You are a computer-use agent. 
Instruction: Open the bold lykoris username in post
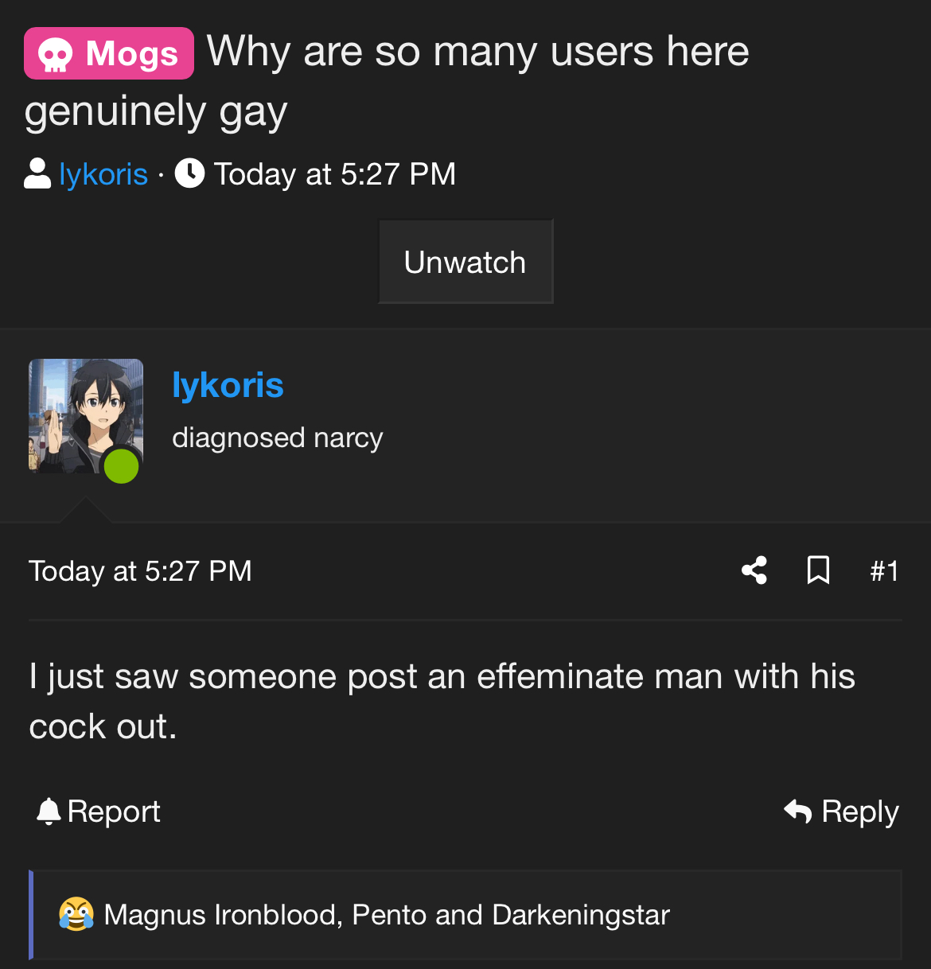[x=228, y=386]
